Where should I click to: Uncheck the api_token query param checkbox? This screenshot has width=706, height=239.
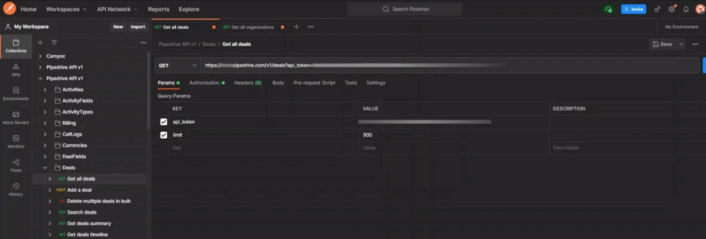164,122
